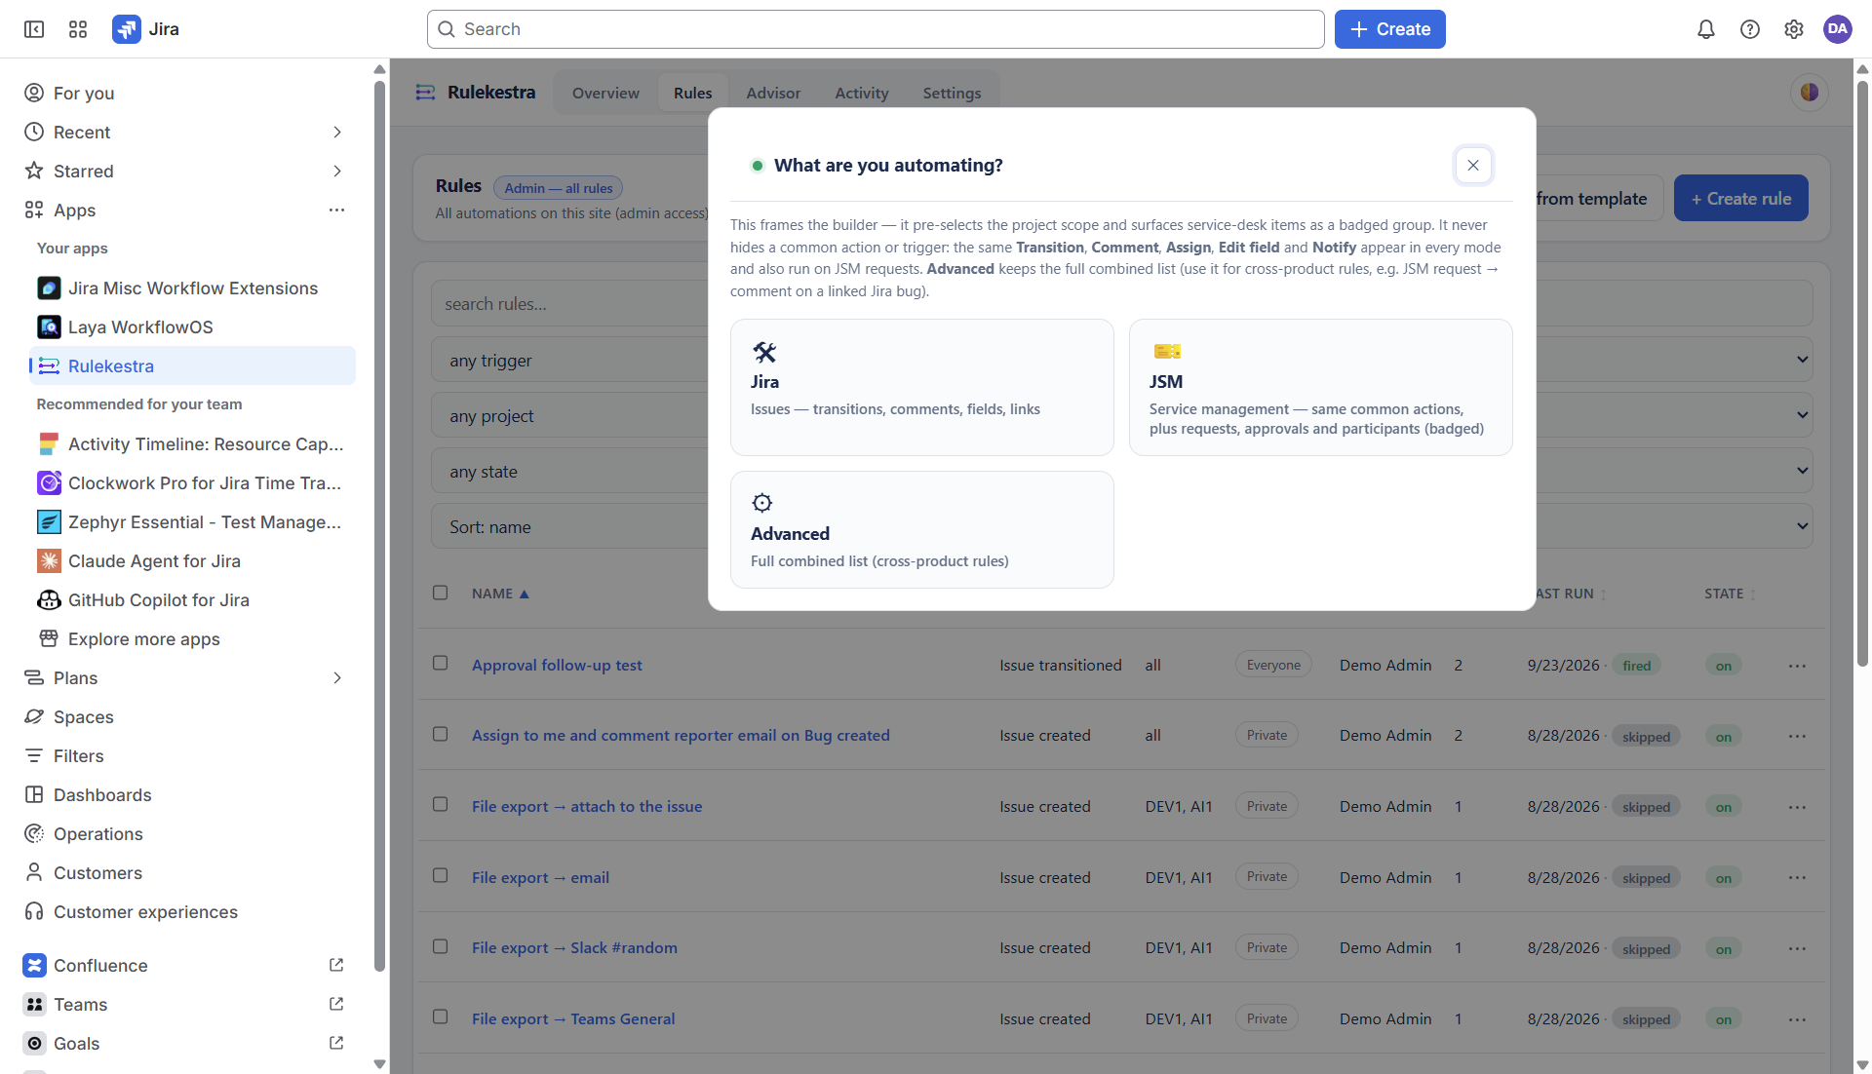Open the settings gear icon
Image resolution: width=1872 pixels, height=1074 pixels.
1794,29
